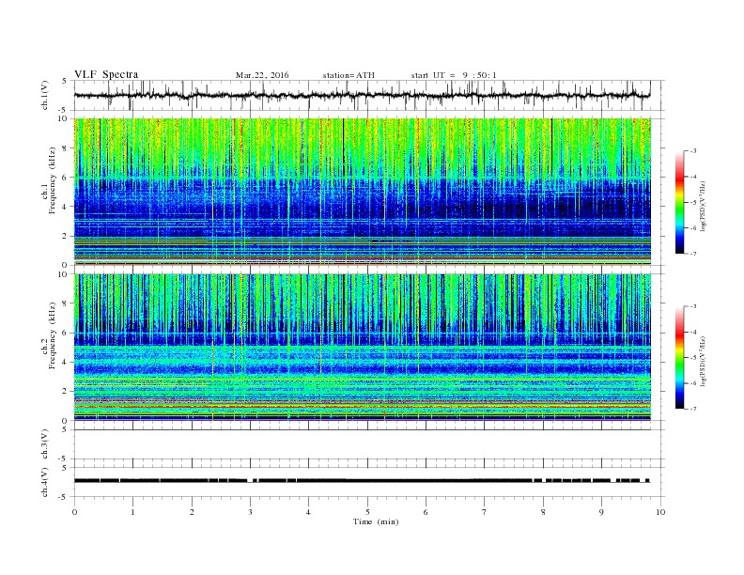
Task: Click the "-3" label on lower color bar
Action: [692, 306]
